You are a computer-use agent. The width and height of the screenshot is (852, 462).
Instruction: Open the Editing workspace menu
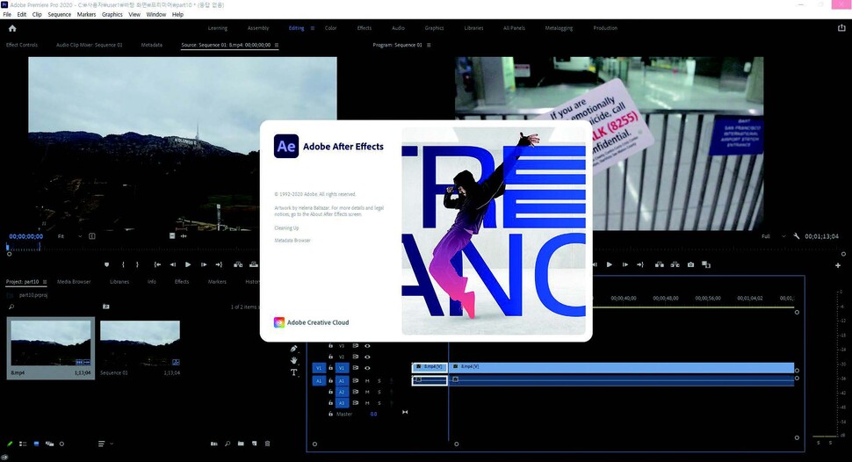point(313,28)
